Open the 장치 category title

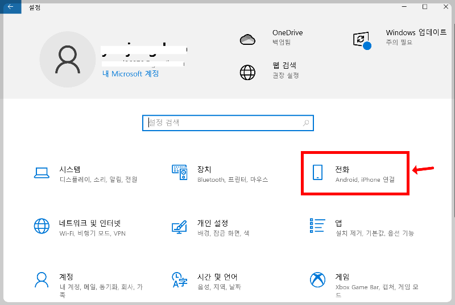(x=204, y=169)
